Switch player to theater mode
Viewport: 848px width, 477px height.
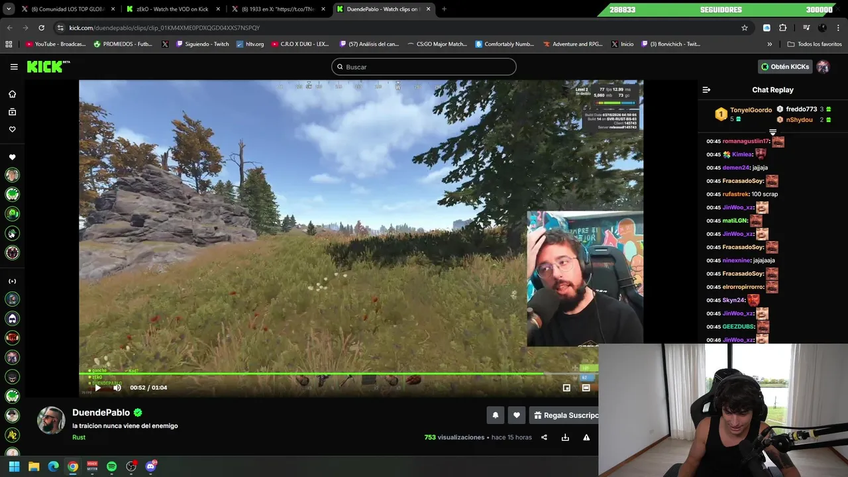(586, 388)
